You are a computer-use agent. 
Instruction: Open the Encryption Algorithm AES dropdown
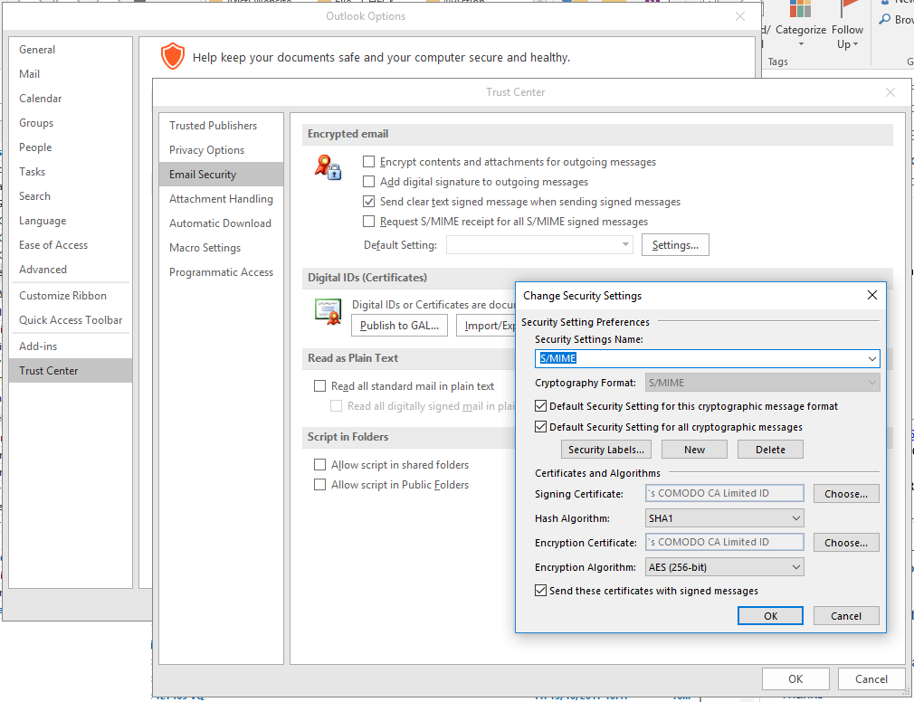coord(725,567)
